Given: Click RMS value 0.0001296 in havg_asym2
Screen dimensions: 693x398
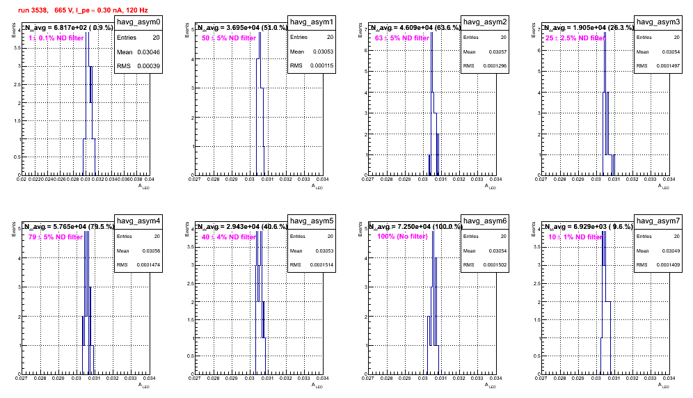Looking at the screenshot, I should click(495, 65).
